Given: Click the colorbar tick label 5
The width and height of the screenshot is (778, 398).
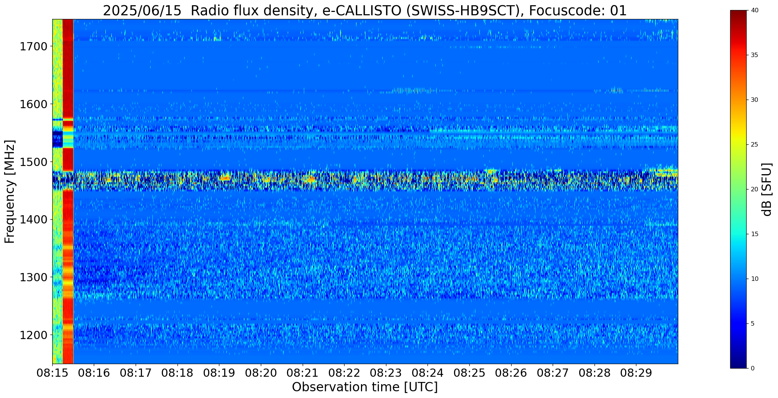Looking at the screenshot, I should click(753, 324).
